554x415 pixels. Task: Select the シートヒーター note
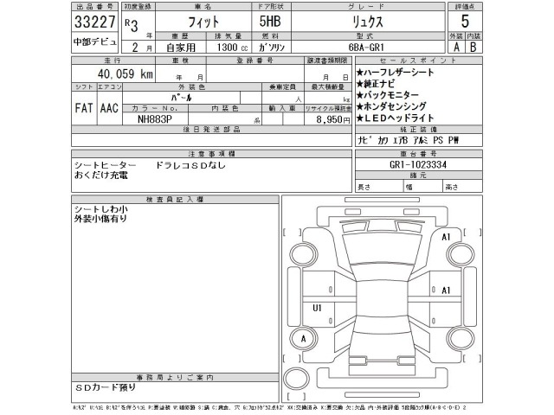coord(106,165)
